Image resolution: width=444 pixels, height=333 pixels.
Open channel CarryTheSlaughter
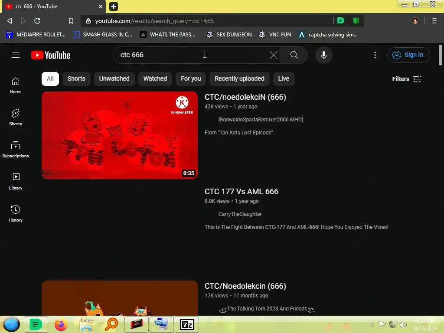point(240,214)
